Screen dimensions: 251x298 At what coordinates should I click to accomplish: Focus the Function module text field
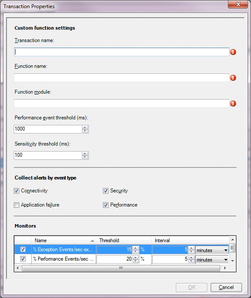pyautogui.click(x=121, y=103)
